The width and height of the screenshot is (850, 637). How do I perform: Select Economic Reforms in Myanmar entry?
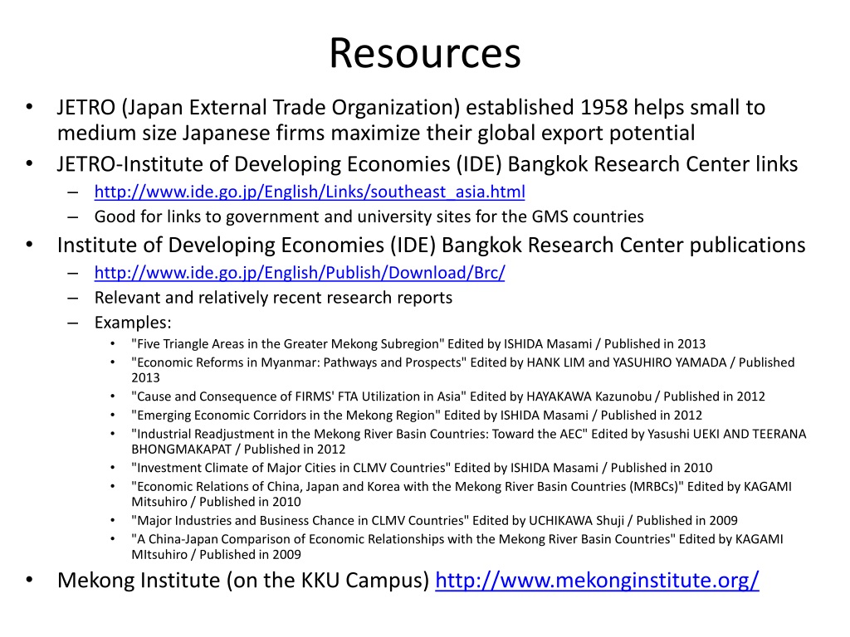point(462,370)
